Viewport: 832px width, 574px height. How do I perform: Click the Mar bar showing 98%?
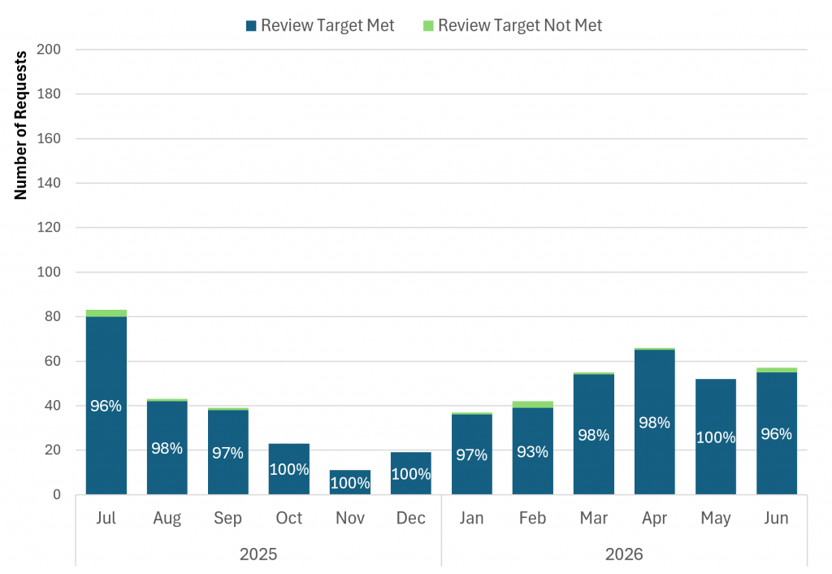(x=594, y=434)
